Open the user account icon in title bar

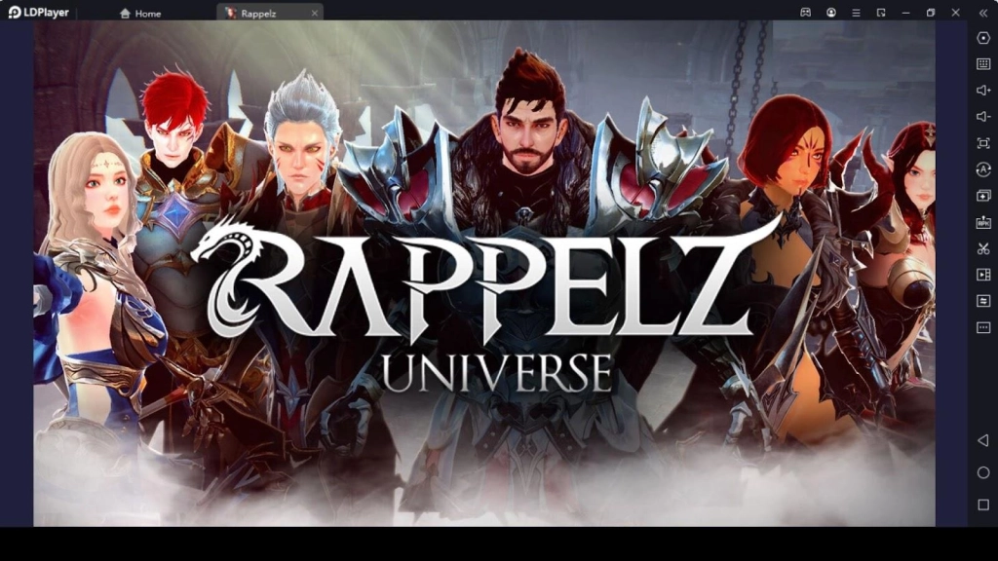(x=830, y=13)
